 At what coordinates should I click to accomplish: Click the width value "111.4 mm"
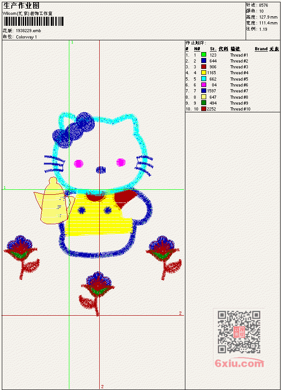268,23
